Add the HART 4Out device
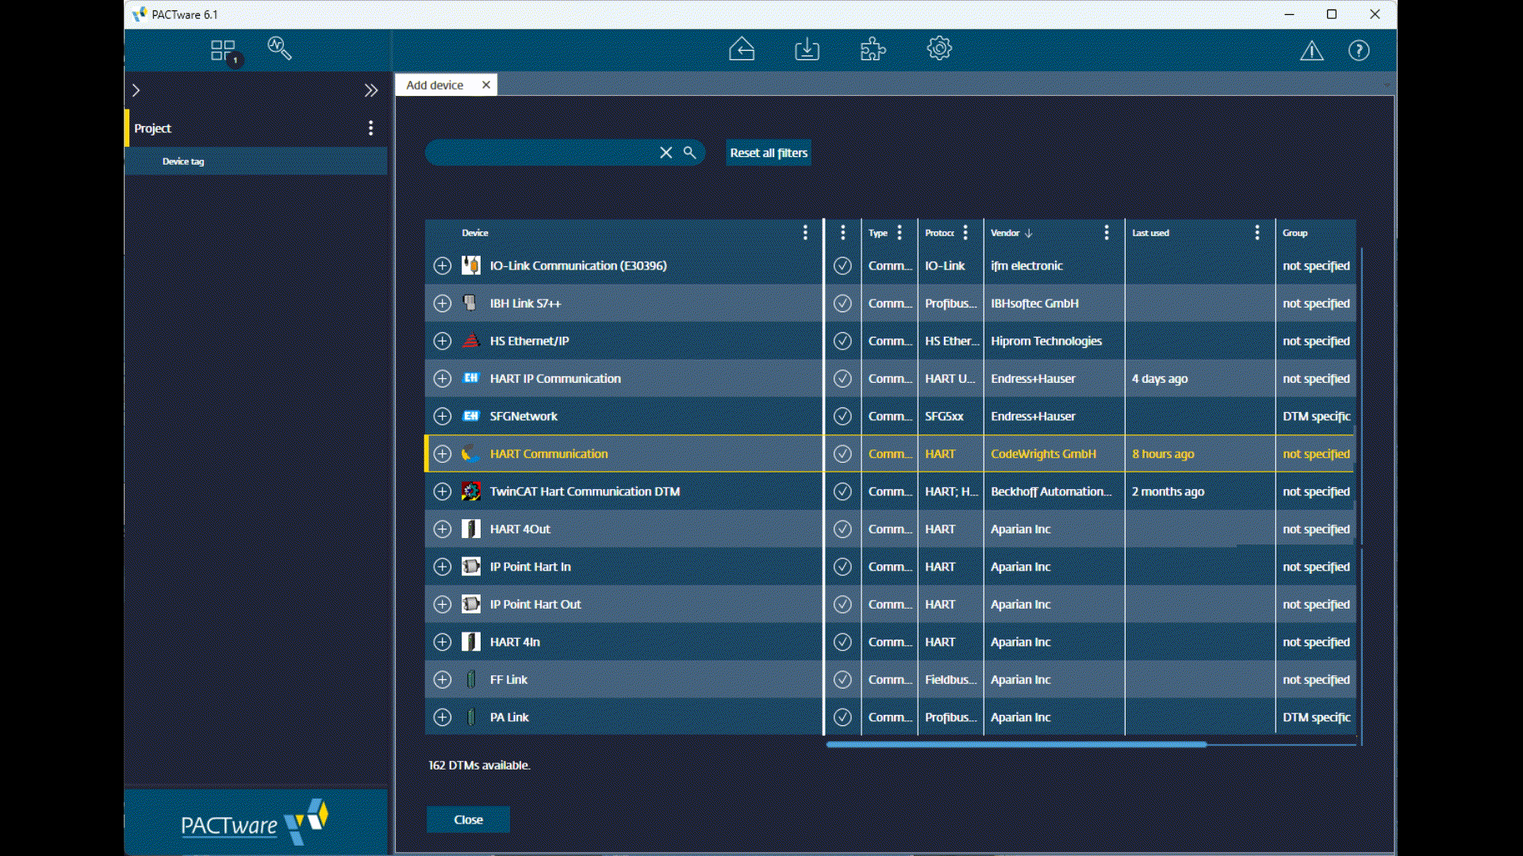This screenshot has height=856, width=1523. [443, 529]
